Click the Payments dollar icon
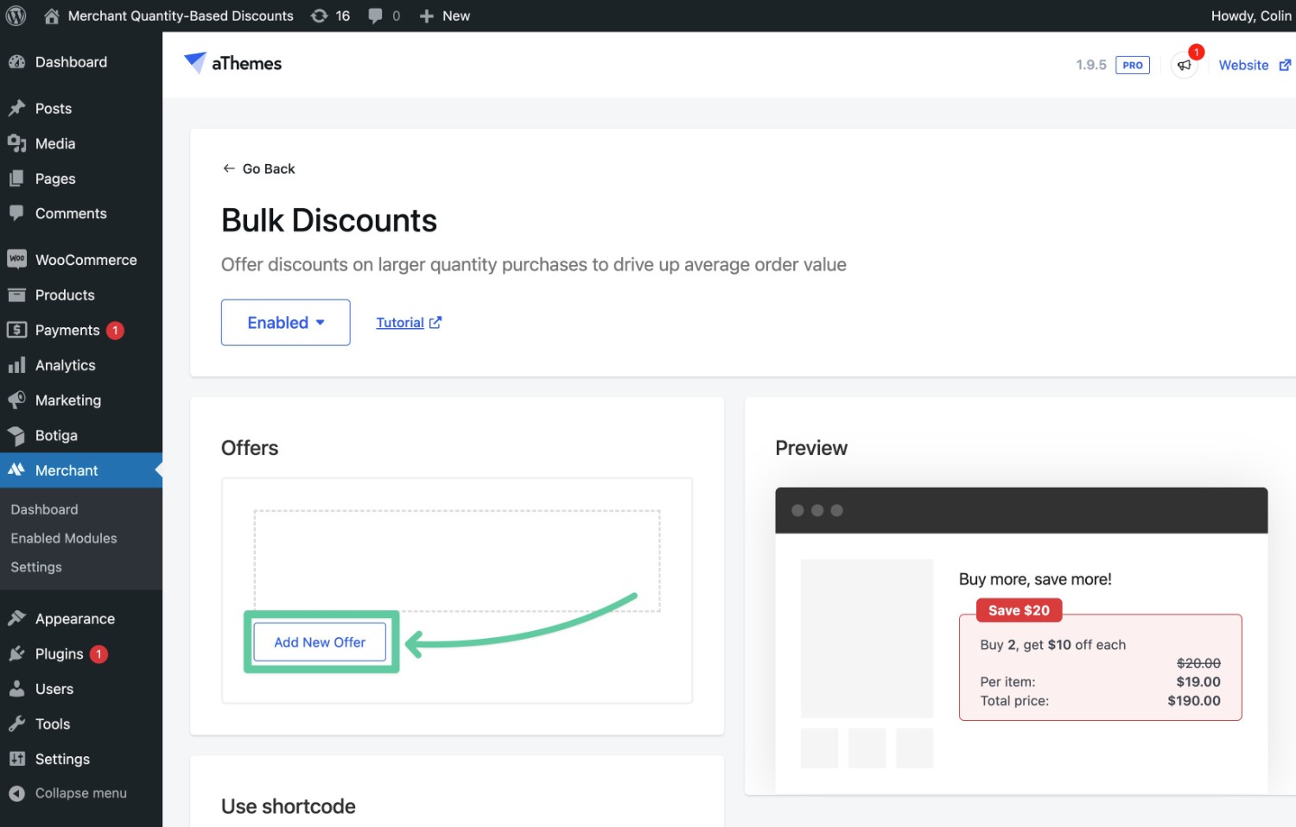The image size is (1296, 827). click(x=16, y=330)
